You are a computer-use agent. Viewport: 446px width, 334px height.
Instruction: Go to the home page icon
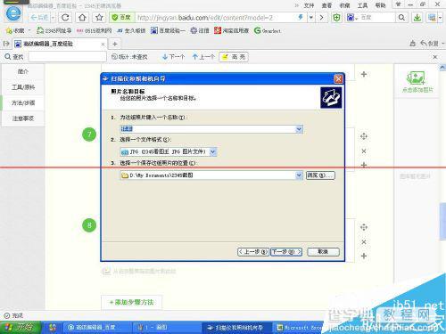tap(82, 18)
